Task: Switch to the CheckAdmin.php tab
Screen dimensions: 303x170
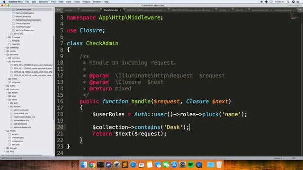Action: click(110, 10)
